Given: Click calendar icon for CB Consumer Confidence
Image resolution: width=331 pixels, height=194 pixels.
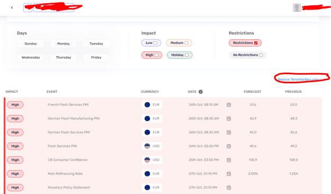Looking at the screenshot, I should tap(229, 160).
